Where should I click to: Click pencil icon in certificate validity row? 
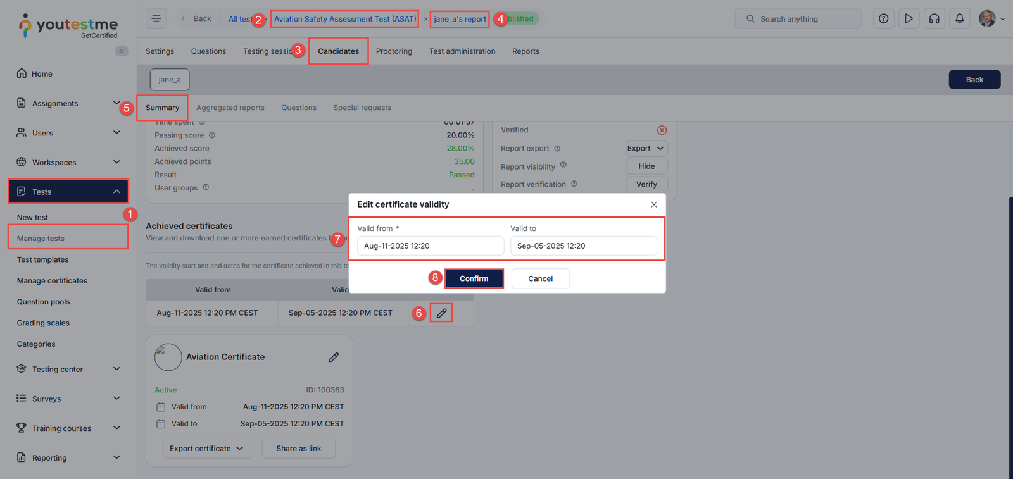tap(441, 313)
